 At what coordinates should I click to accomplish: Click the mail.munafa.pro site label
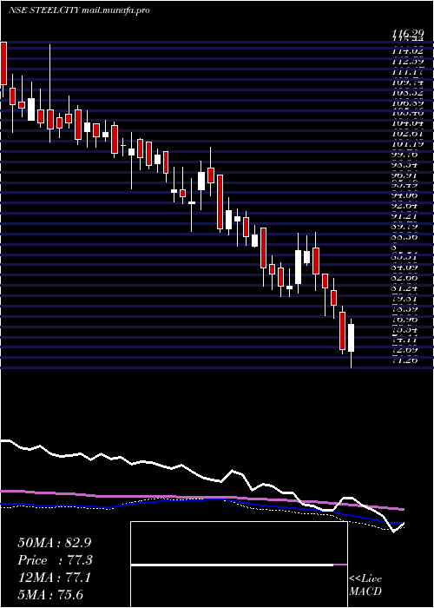[x=115, y=10]
